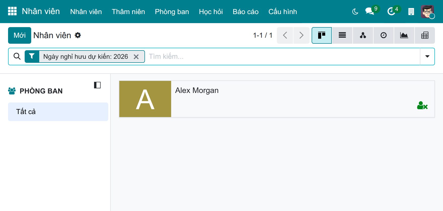This screenshot has width=443, height=211.
Task: Open Báo cáo menu
Action: (246, 12)
